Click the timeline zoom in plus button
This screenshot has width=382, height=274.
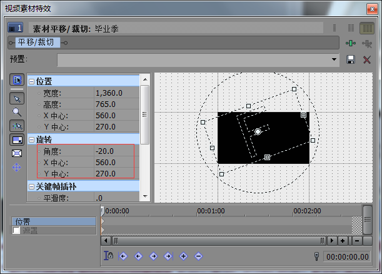pyautogui.click(x=343, y=240)
